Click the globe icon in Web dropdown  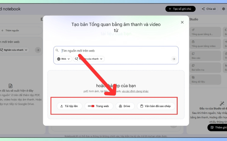click(59, 59)
